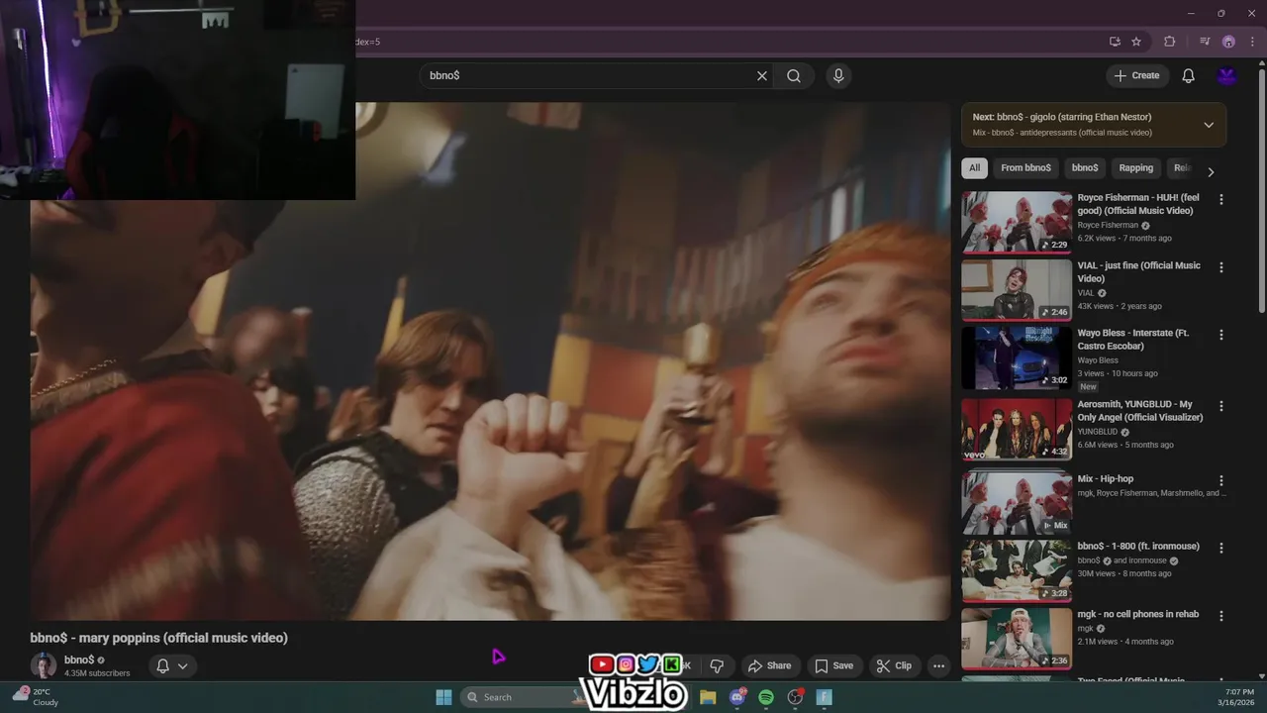The height and width of the screenshot is (713, 1267).
Task: Click YUNGBLUD channel name
Action: [1098, 432]
